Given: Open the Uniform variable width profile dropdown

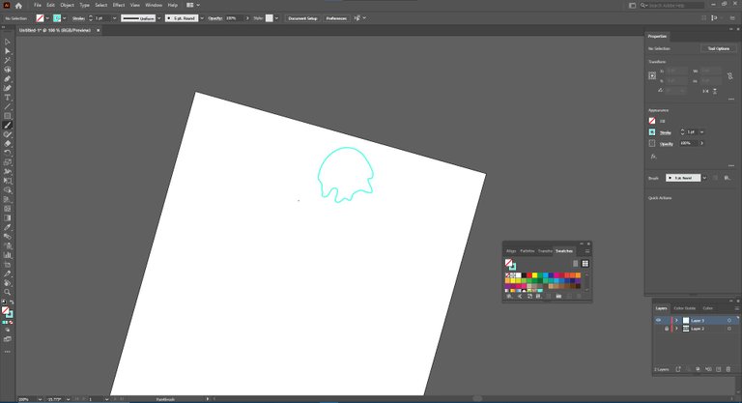Looking at the screenshot, I should (159, 18).
